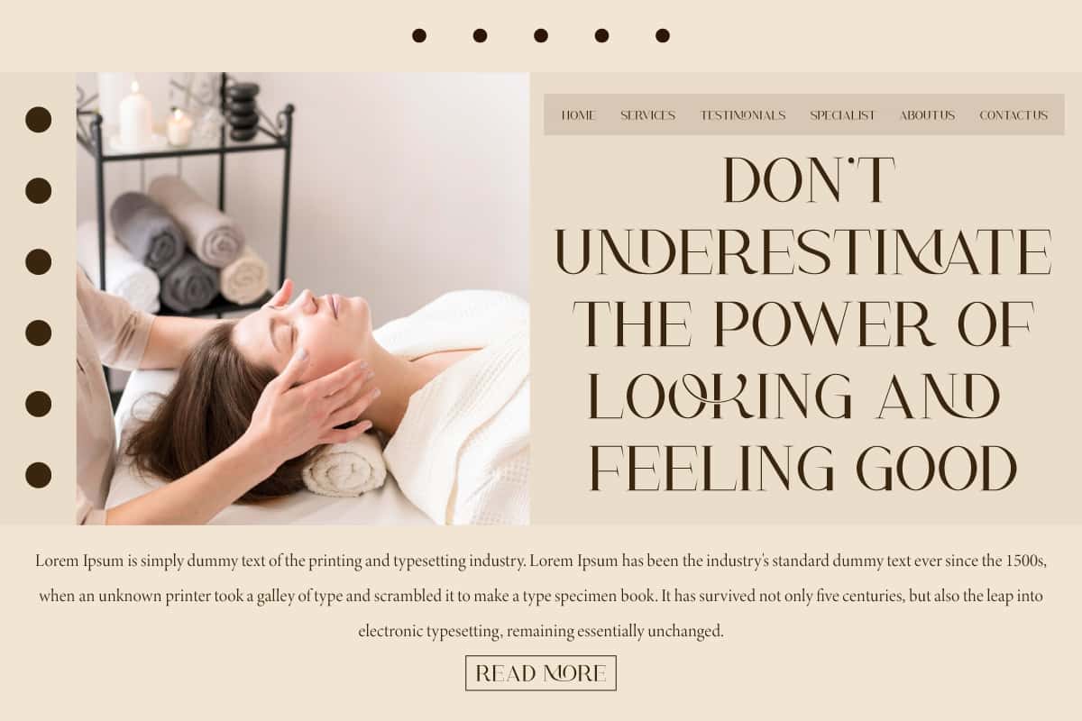This screenshot has height=721, width=1082.
Task: Go to the Services page
Action: coord(647,115)
